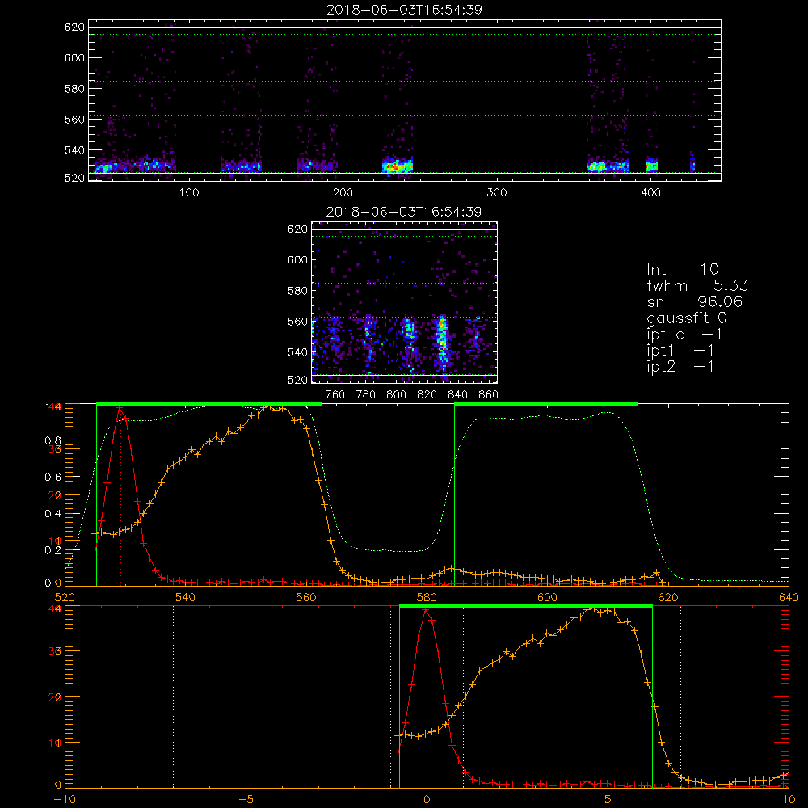Click the brightest vertical streak in middle image
The width and height of the screenshot is (808, 808).
click(442, 343)
